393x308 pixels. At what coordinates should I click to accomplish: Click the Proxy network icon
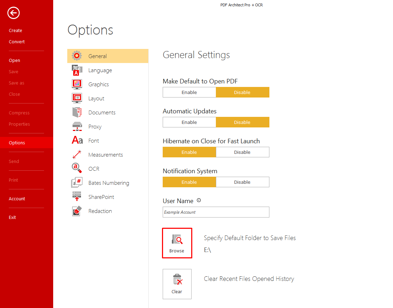click(x=77, y=126)
